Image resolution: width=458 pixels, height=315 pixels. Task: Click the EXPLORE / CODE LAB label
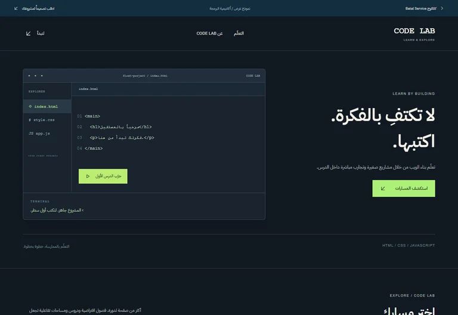point(412,295)
